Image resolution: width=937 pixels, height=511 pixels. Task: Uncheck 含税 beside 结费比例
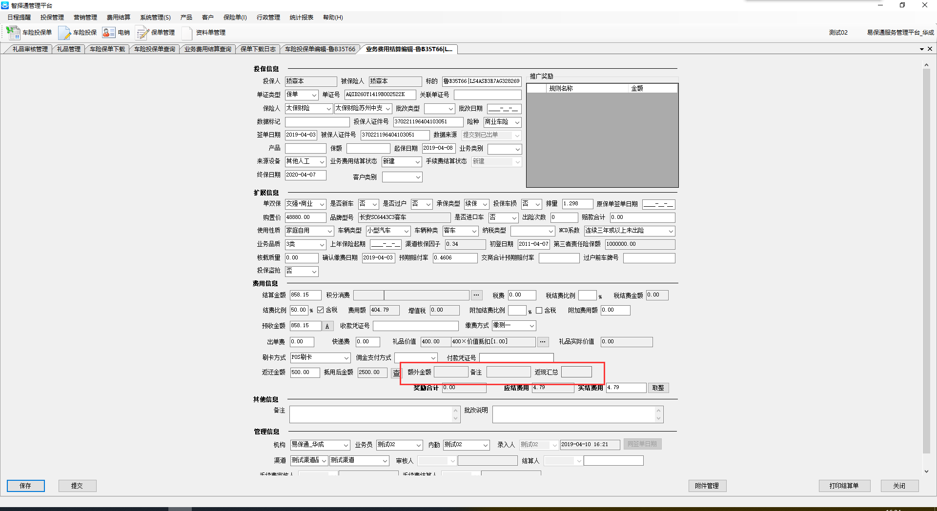pos(321,310)
